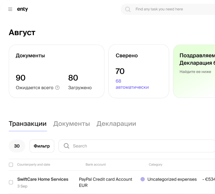The height and width of the screenshot is (194, 215).
Task: Click the Bank account column header
Action: tap(96, 165)
